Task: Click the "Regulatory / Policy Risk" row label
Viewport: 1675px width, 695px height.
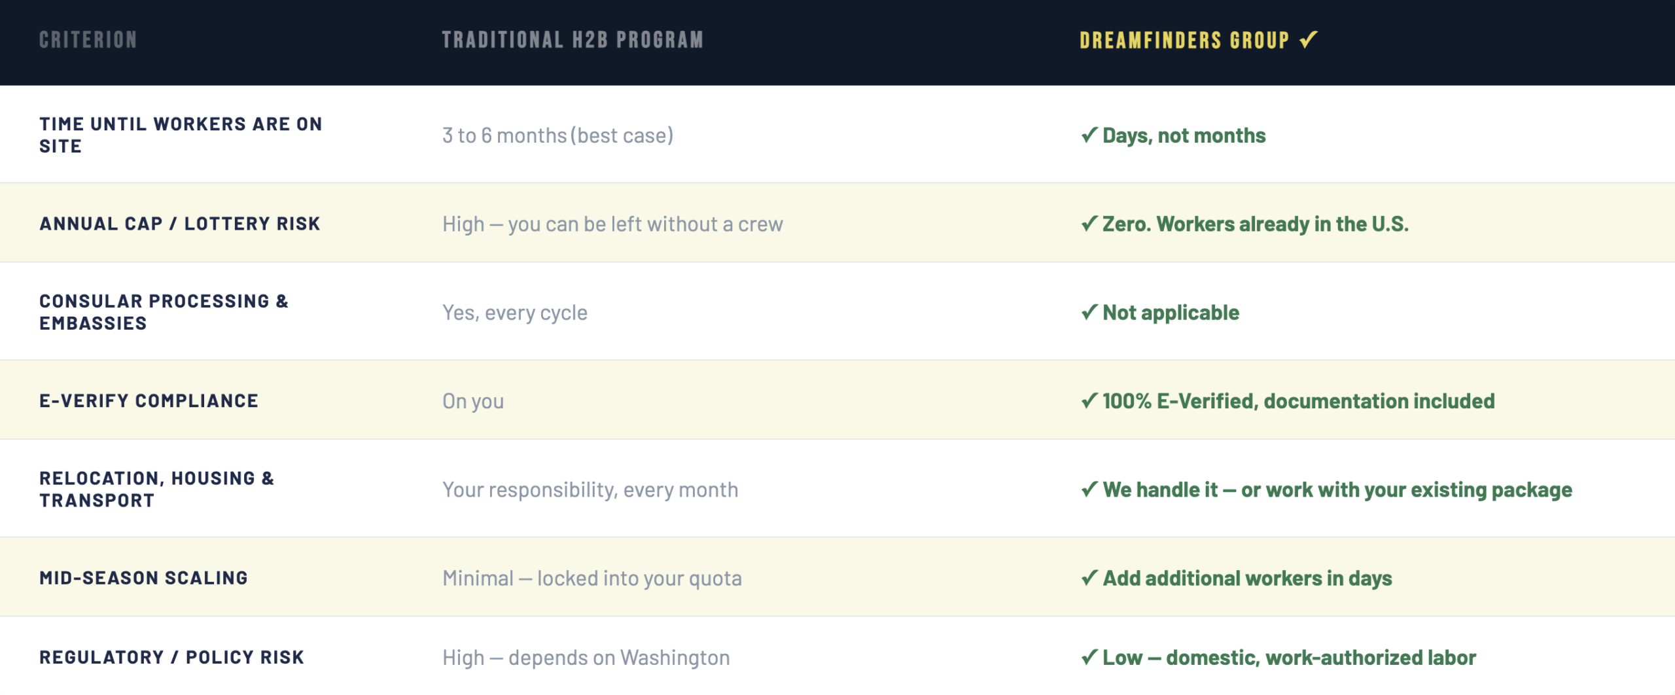Action: (172, 657)
